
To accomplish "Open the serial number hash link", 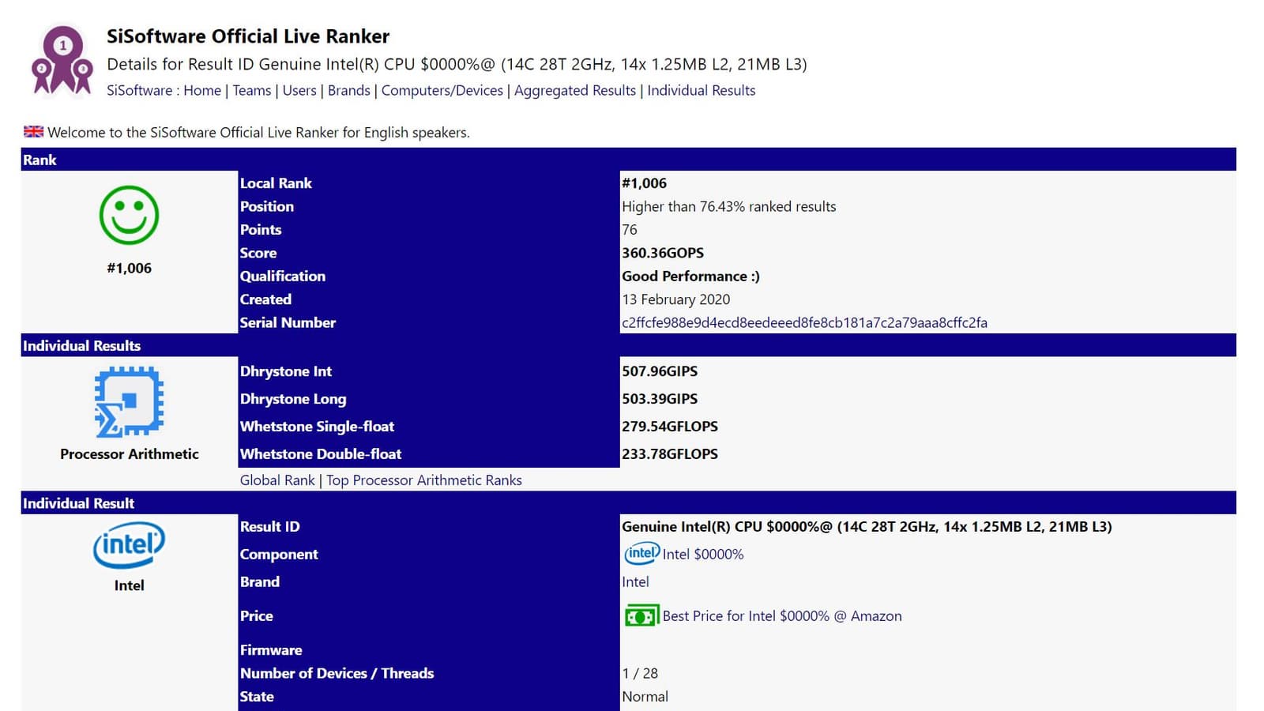I will [x=804, y=322].
